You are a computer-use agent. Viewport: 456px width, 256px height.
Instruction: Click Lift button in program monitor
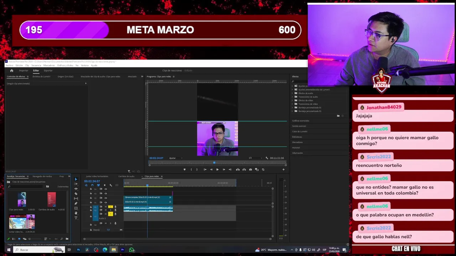[238, 170]
